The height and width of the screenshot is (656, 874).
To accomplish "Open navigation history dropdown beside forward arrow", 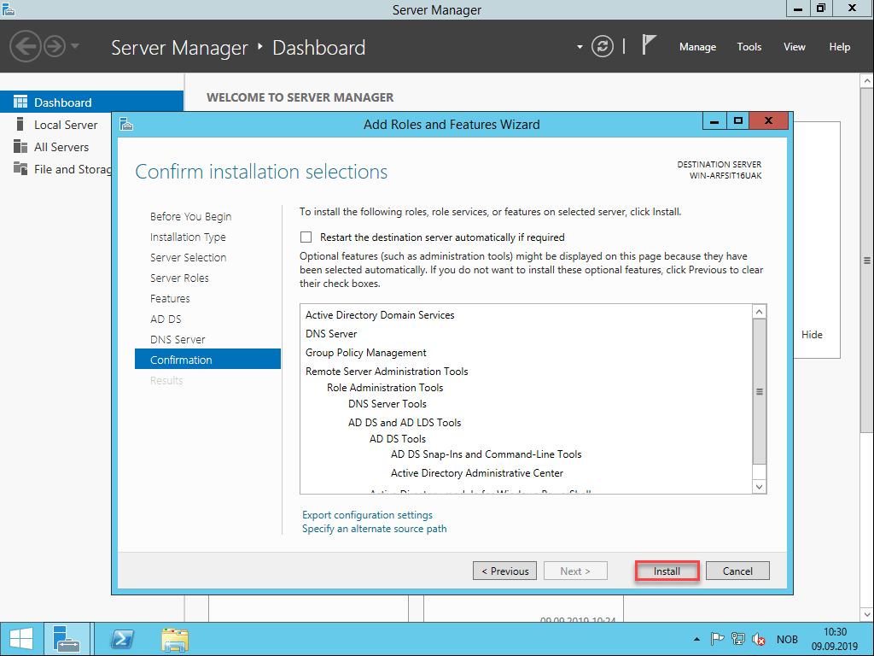I will [x=75, y=46].
